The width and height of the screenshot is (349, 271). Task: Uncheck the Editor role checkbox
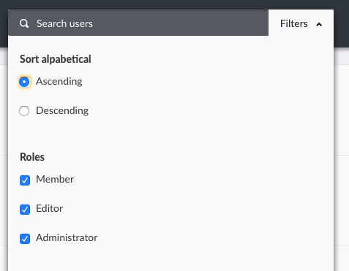[25, 210]
